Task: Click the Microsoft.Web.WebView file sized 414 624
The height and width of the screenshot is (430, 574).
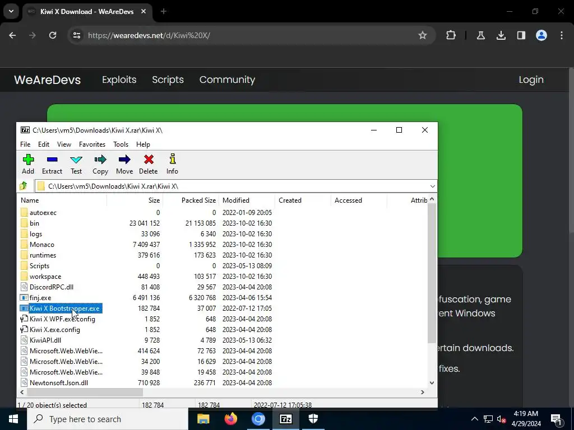Action: point(66,350)
